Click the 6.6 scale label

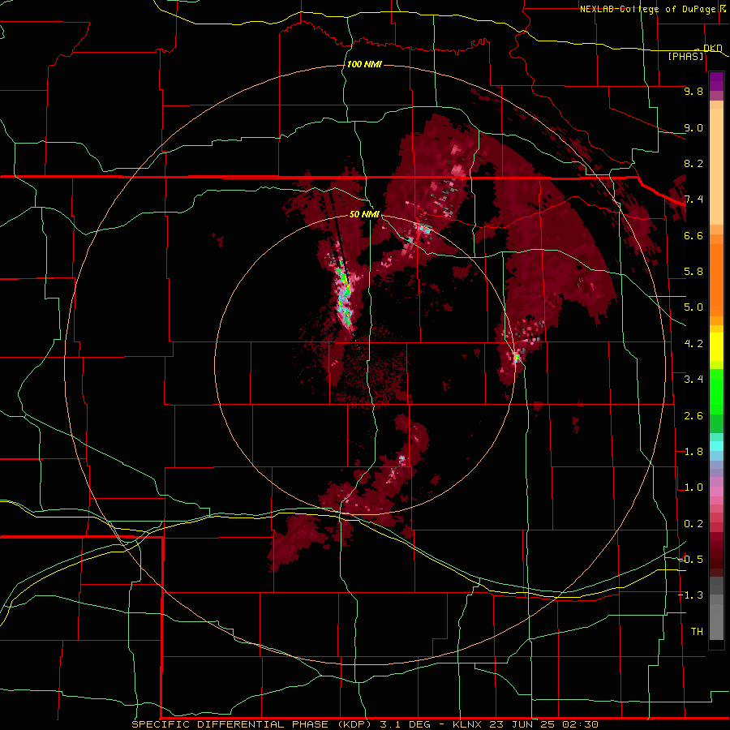[x=693, y=235]
